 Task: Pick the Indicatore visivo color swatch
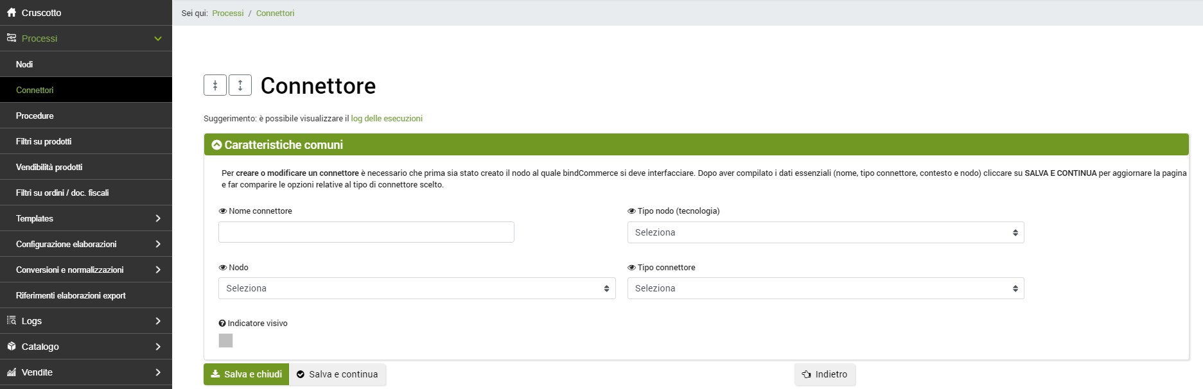(x=225, y=341)
